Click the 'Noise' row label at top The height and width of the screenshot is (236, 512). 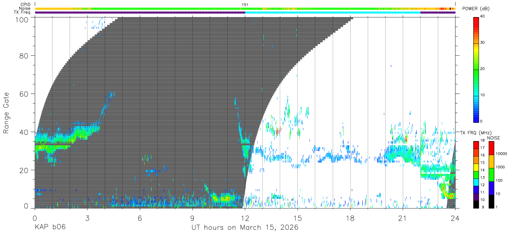25,8
